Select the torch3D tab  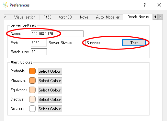(x=66, y=17)
